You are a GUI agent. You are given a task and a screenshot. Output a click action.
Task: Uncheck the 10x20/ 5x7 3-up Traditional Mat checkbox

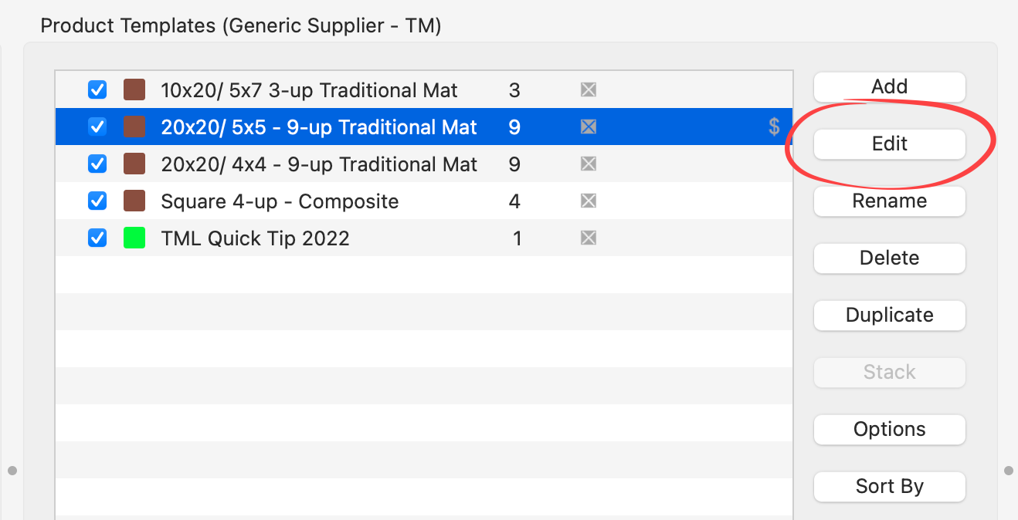[97, 90]
